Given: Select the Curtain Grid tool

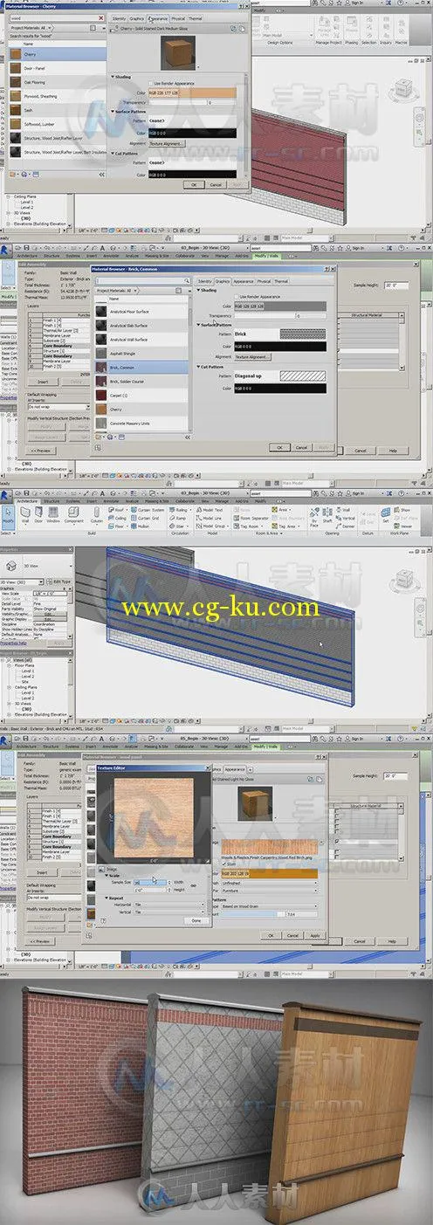Looking at the screenshot, I should pos(144,518).
